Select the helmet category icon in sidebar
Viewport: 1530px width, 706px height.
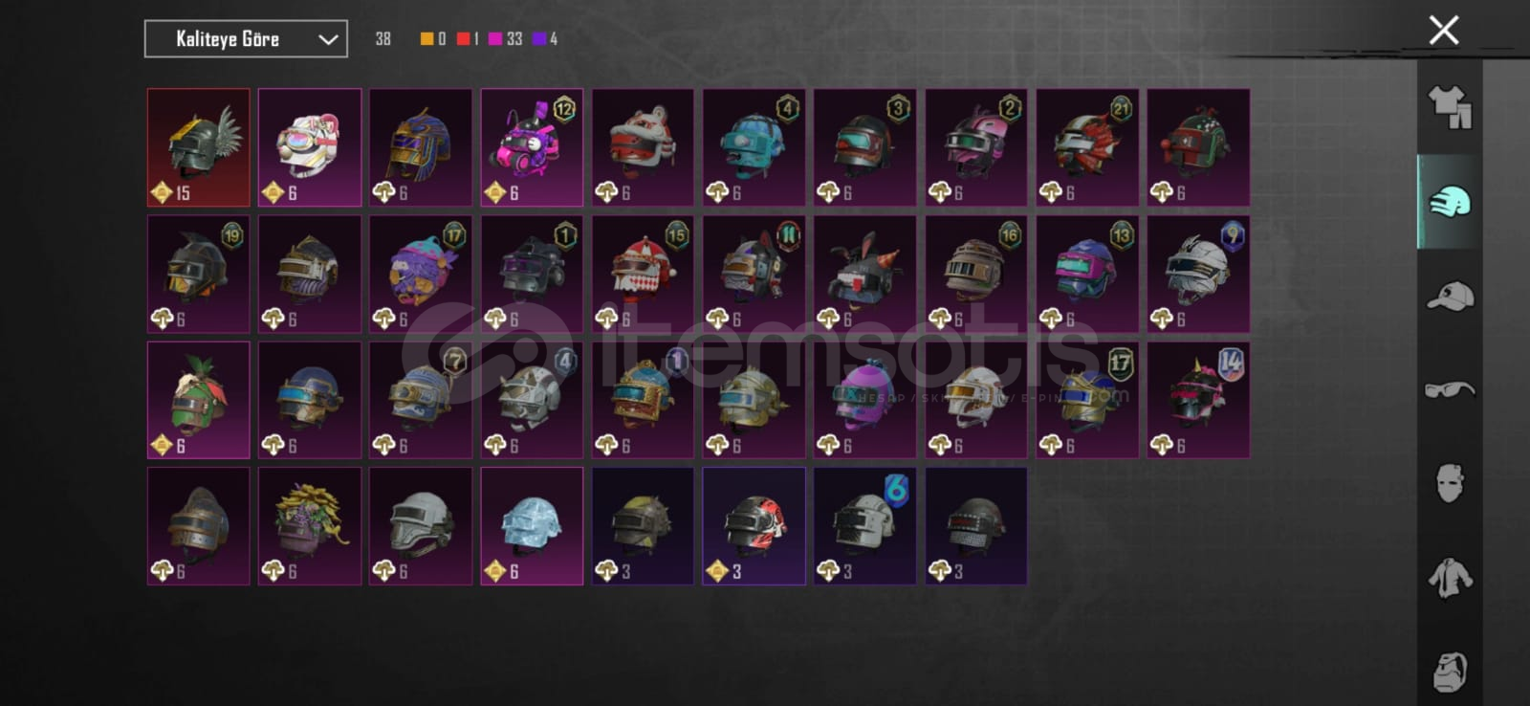pos(1450,202)
